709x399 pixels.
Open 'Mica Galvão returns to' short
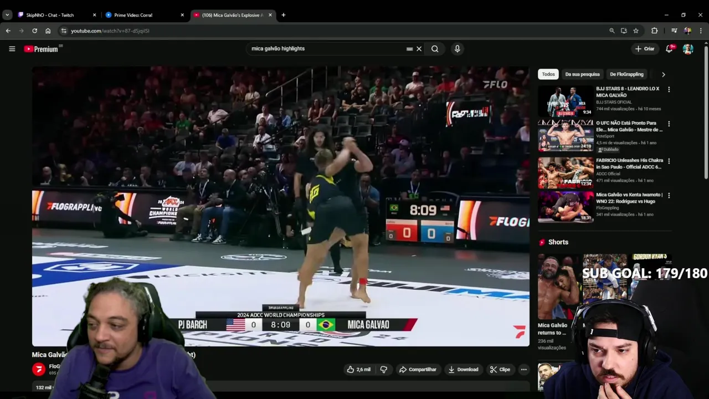point(552,329)
